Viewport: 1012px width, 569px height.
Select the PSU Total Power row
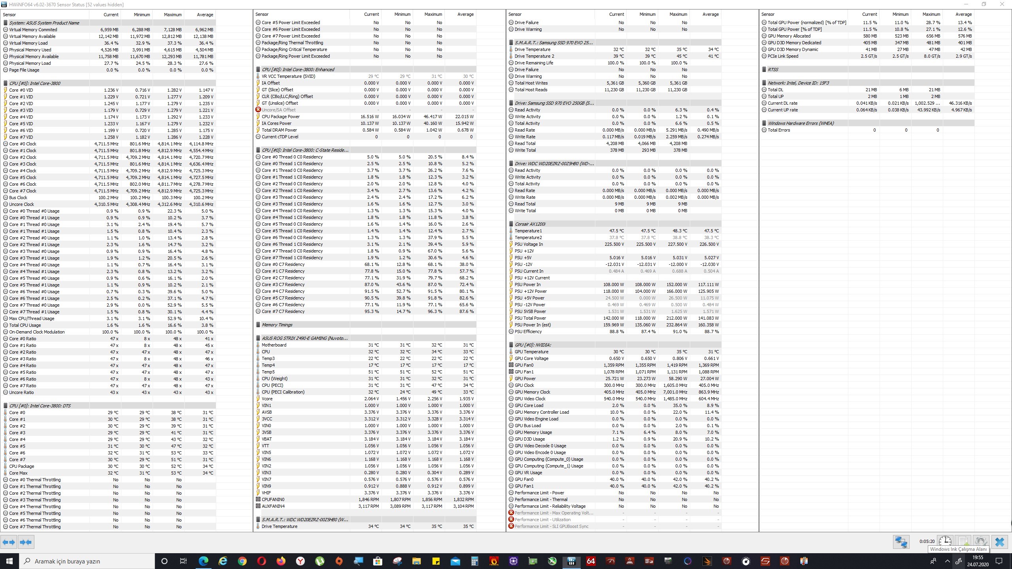[x=615, y=318]
